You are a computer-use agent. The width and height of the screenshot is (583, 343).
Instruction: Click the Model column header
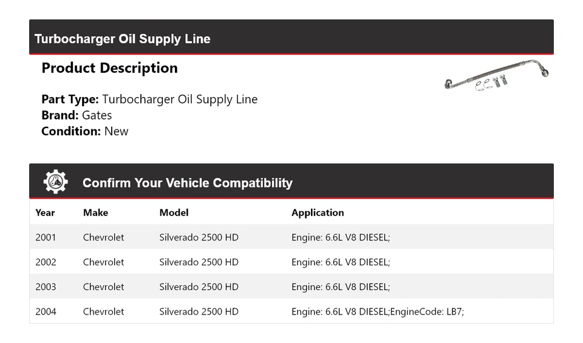(x=174, y=212)
